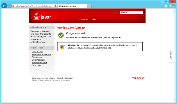Refresh the page with the reload icon
This screenshot has width=177, height=104.
(x=55, y=6)
